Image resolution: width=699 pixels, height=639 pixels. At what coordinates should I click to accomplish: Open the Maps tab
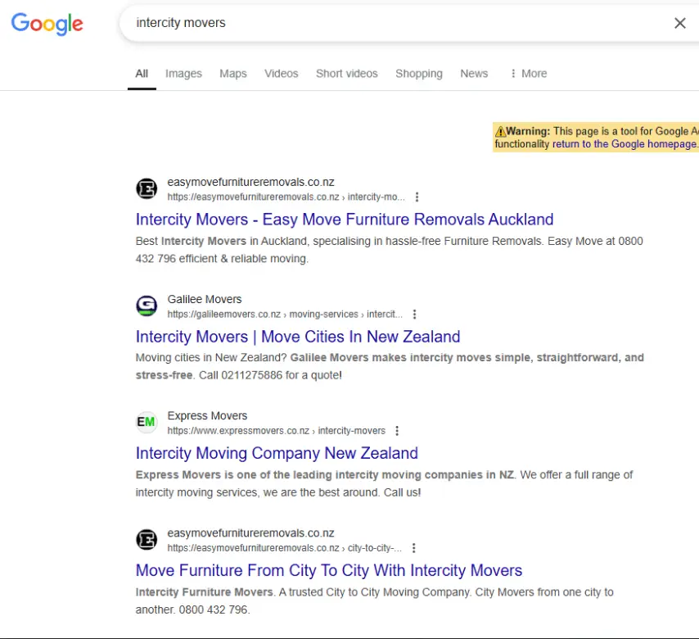[233, 74]
